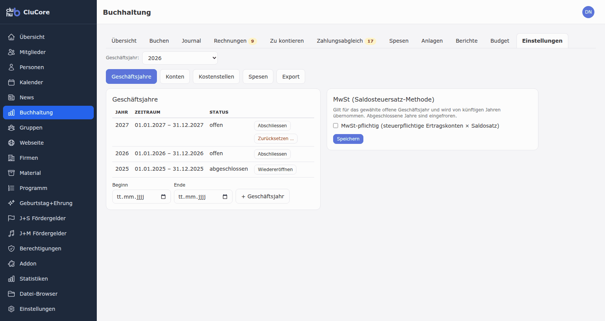
Task: Click Zurücksetzen for year 2027
Action: point(276,139)
